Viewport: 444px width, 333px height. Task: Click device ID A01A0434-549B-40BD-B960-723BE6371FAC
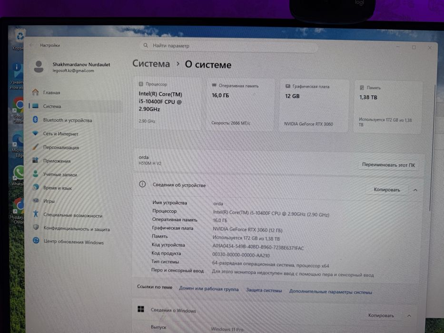(258, 247)
